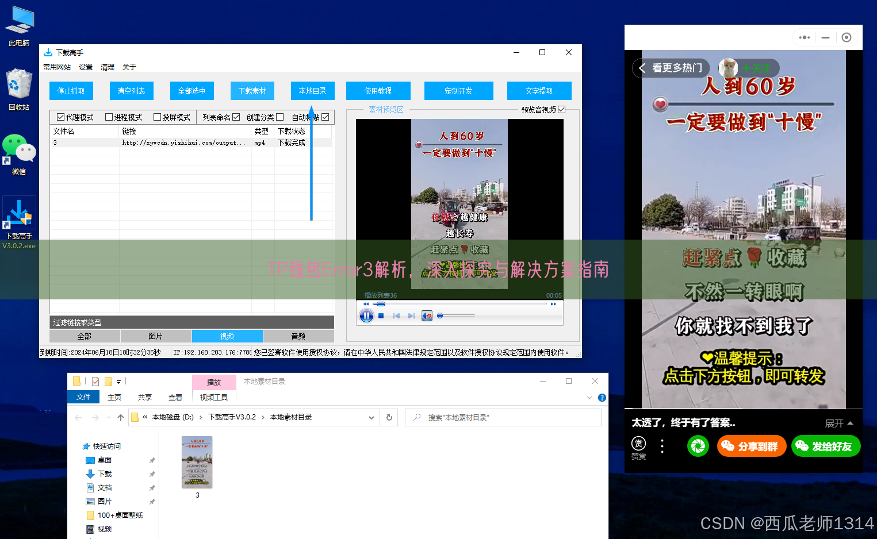This screenshot has height=539, width=877.
Task: Select the 图片 filter tab
Action: click(156, 336)
